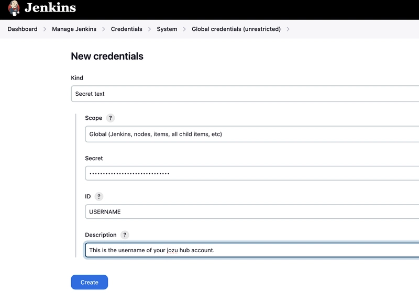Open Global credentials (unrestricted) breadcrumb
Viewport: 419px width, 303px height.
[x=236, y=29]
